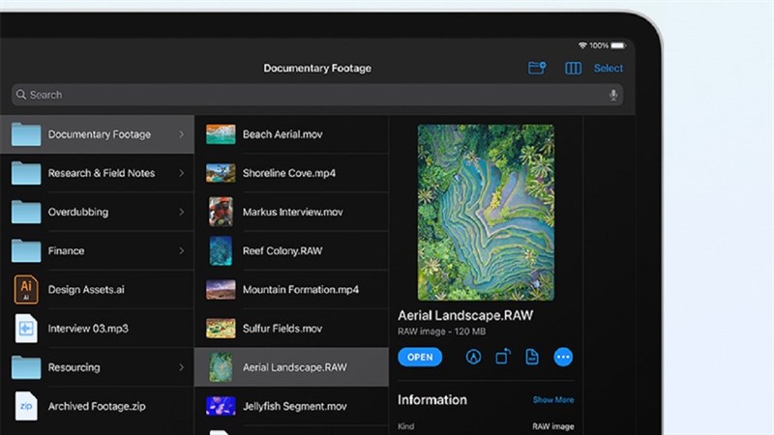Viewport: 774px width, 435px height.
Task: Click the Wi-Fi status icon
Action: click(x=582, y=45)
